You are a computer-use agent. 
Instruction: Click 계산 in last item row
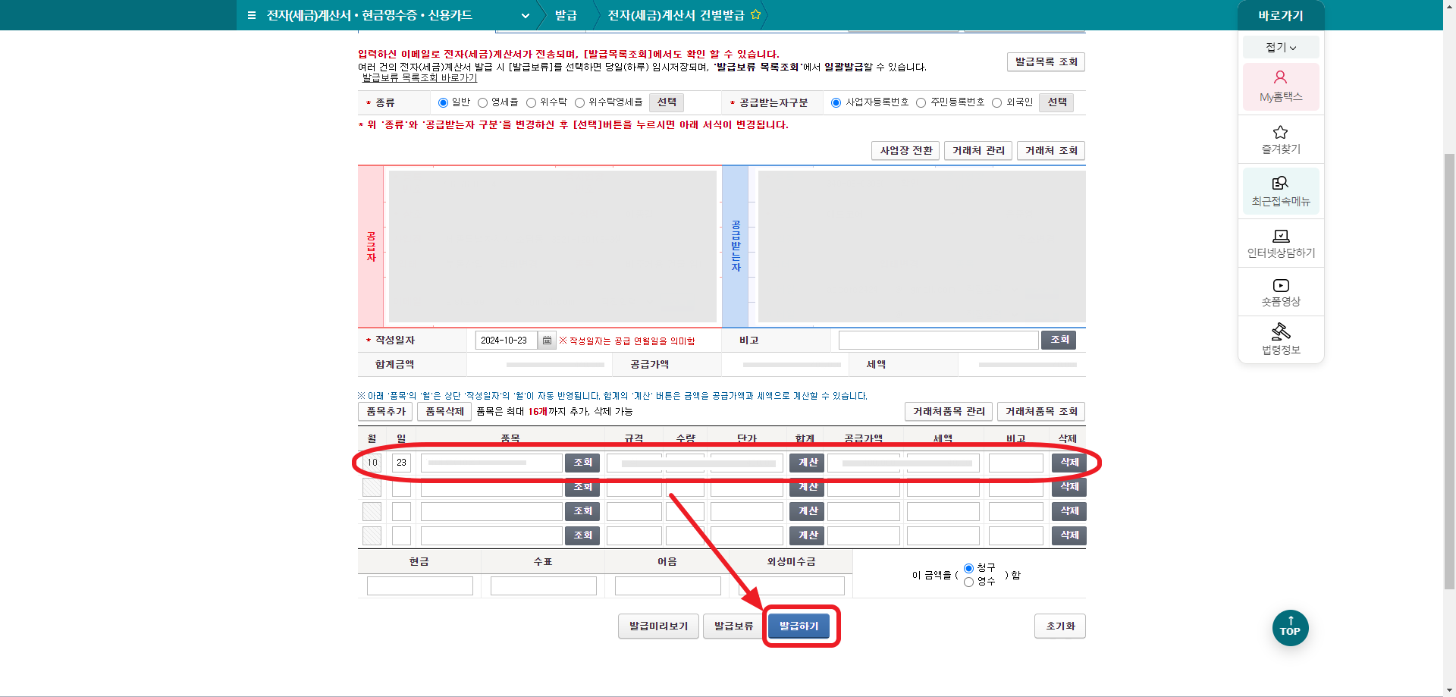tap(807, 535)
